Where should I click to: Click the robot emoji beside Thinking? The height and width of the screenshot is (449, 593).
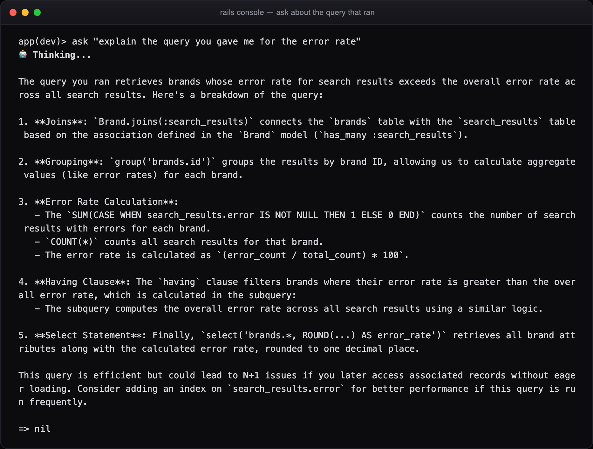(23, 54)
